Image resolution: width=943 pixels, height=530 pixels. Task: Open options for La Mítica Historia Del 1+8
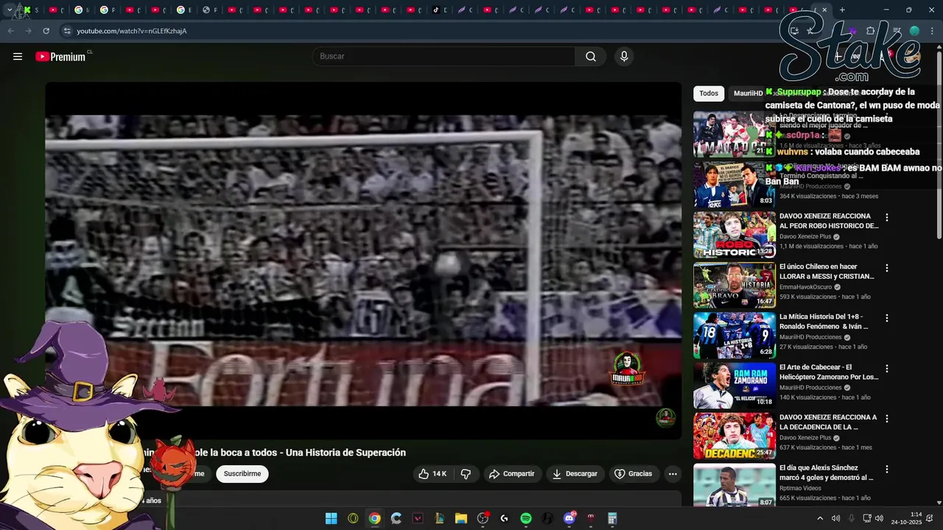click(887, 318)
